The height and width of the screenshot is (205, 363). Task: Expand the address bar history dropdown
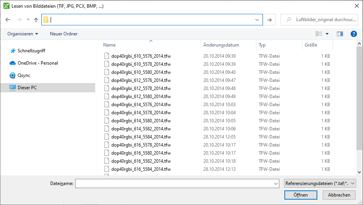(x=257, y=20)
